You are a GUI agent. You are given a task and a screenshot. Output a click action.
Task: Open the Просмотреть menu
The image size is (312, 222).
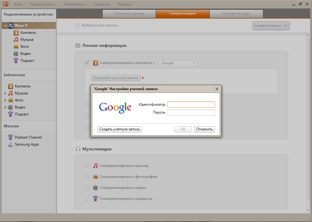[74, 4]
